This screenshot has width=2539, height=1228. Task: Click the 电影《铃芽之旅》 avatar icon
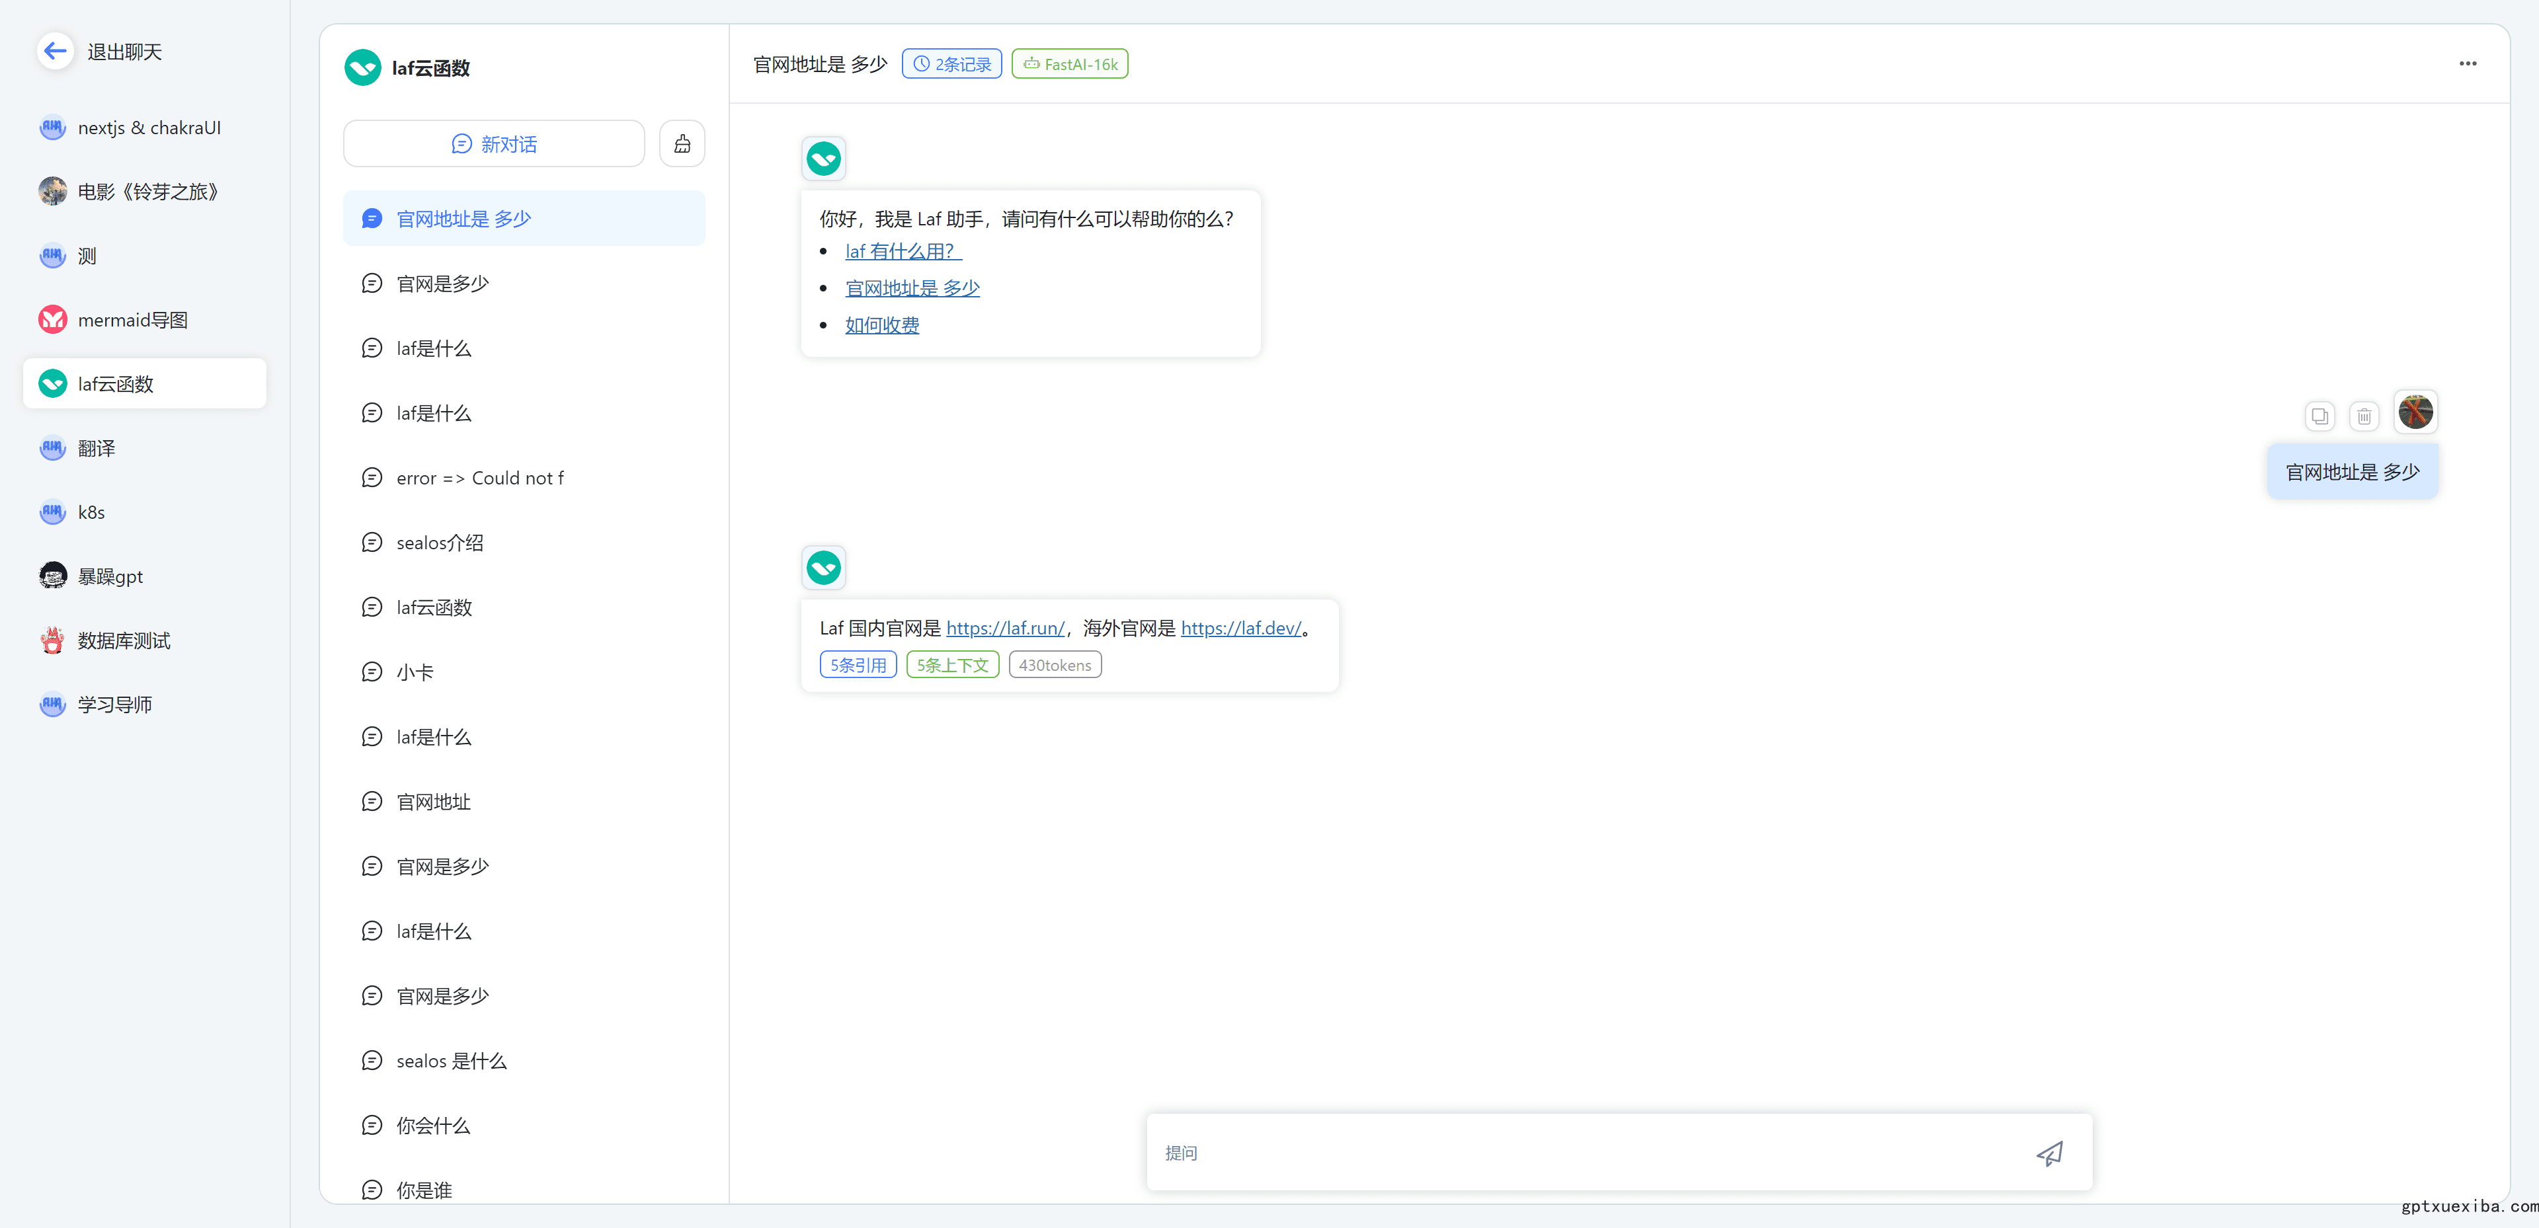tap(52, 191)
